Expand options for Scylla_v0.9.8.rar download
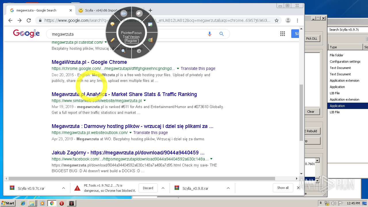 click(x=228, y=188)
